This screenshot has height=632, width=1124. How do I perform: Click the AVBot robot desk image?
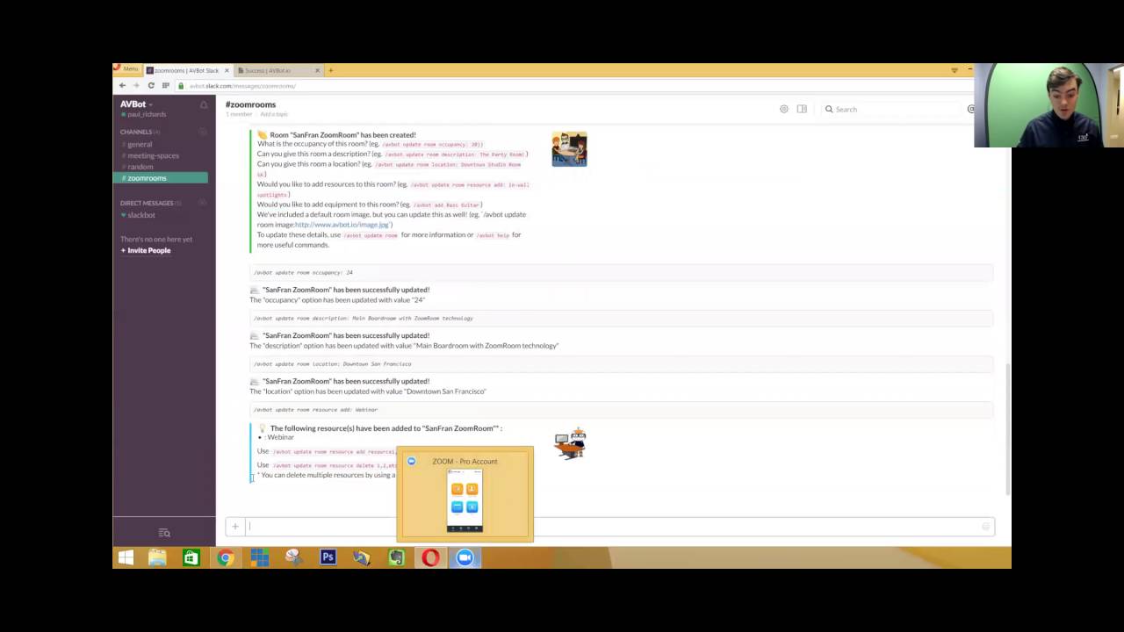tap(571, 443)
